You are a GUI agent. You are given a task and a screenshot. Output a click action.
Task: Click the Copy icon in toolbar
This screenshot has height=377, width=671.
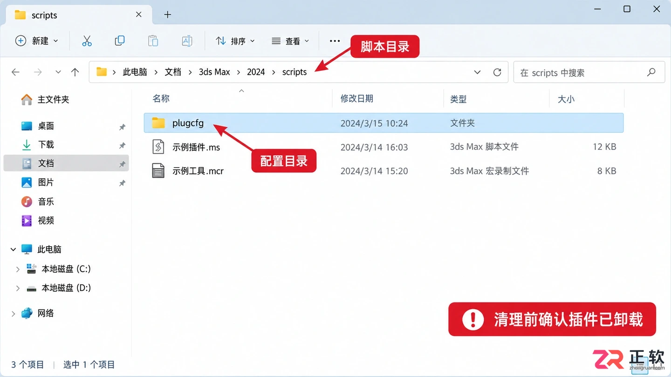pos(120,41)
